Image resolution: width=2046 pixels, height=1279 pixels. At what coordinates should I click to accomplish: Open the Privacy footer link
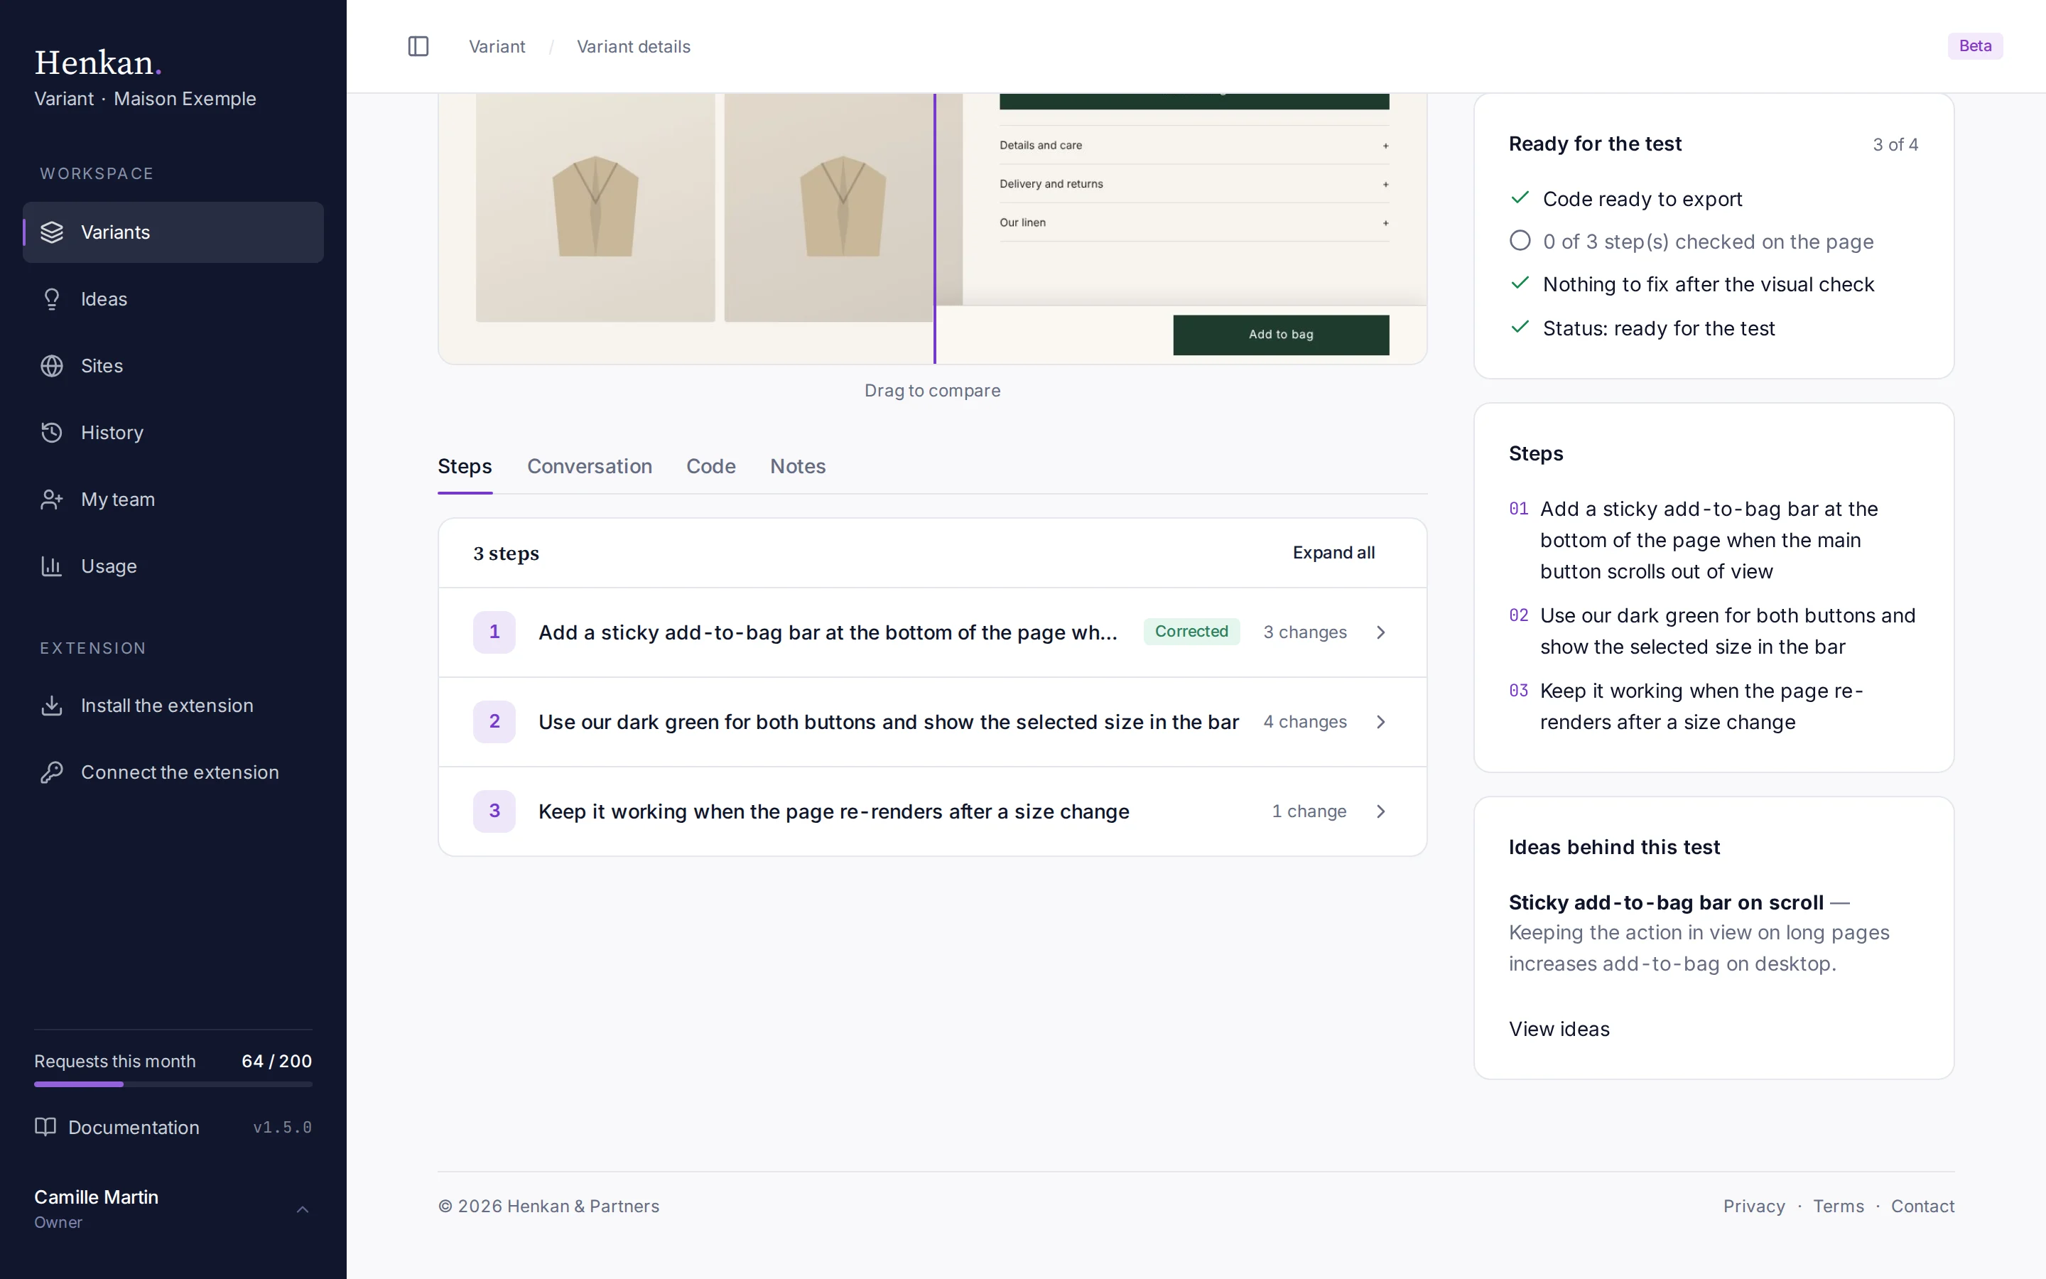[1754, 1207]
